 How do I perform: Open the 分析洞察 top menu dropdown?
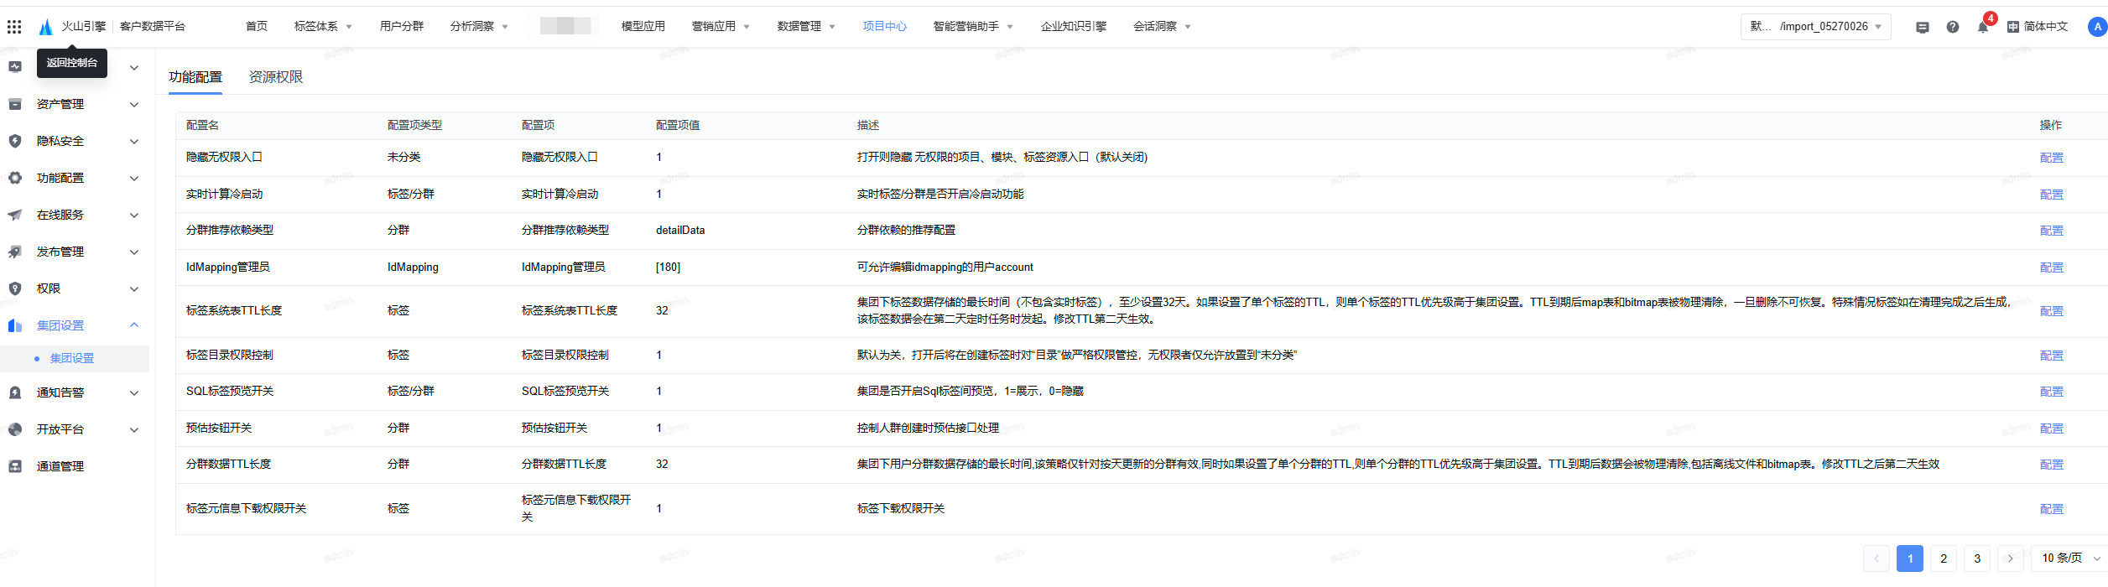point(480,27)
